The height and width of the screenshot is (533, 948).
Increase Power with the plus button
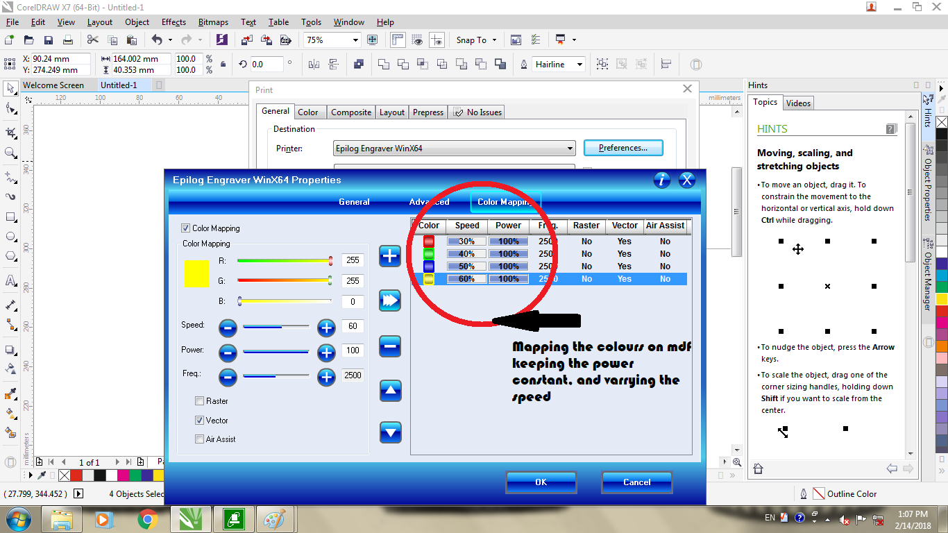tap(326, 353)
